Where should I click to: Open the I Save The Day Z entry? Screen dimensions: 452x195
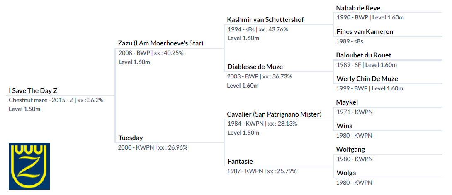[x=33, y=91]
